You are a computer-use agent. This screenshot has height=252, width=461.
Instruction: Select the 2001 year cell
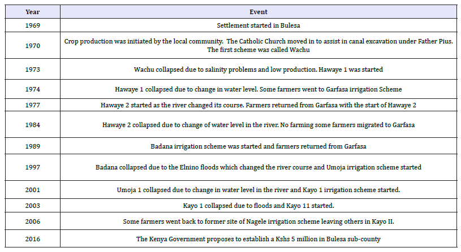point(32,190)
